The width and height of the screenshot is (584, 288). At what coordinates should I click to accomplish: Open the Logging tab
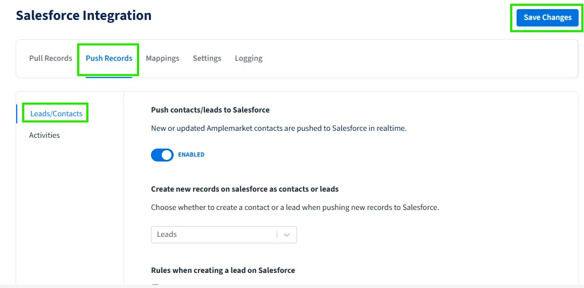[249, 58]
